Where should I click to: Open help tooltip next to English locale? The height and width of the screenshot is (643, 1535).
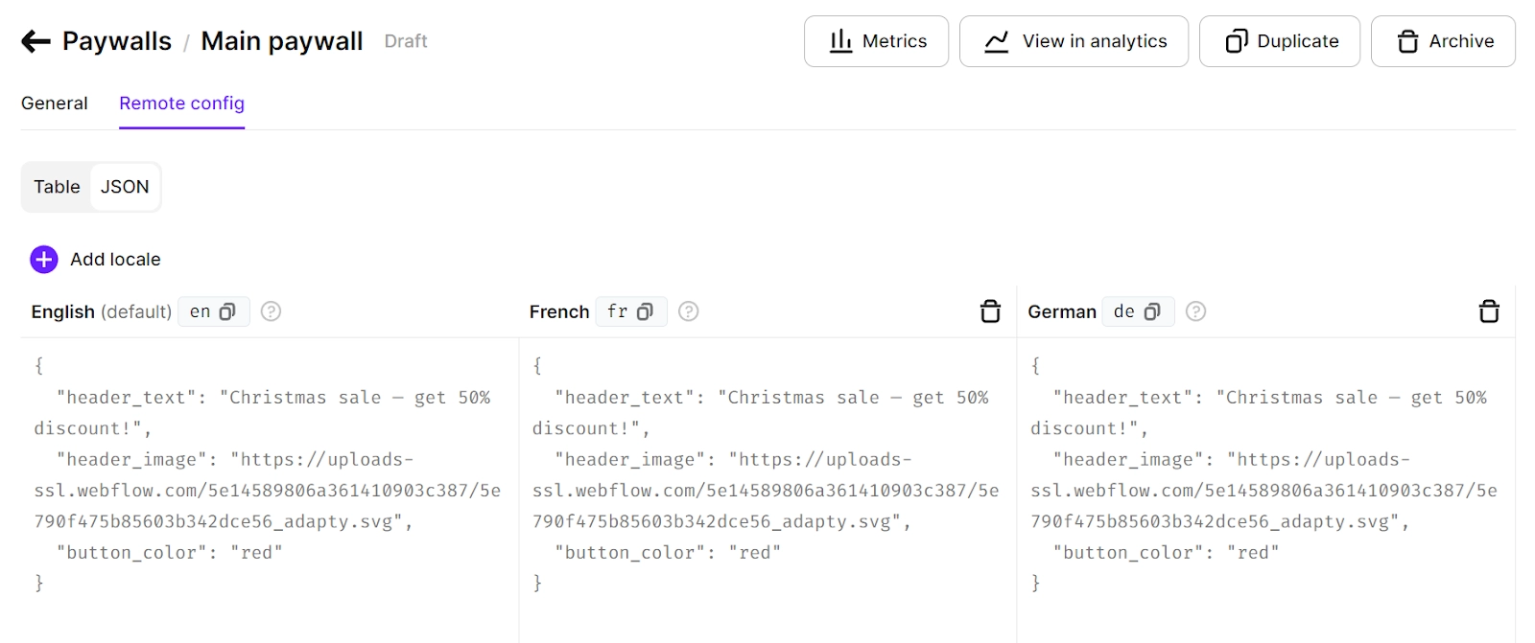272,311
